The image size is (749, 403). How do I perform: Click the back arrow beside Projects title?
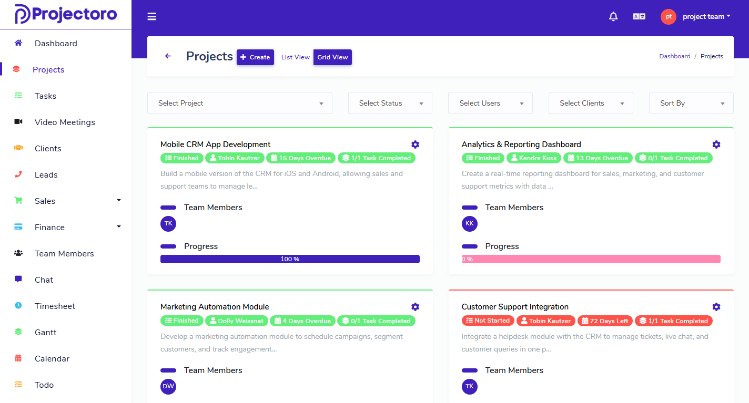[x=168, y=56]
